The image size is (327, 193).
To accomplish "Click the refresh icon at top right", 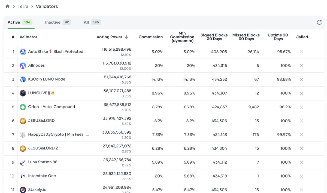I will [x=319, y=22].
